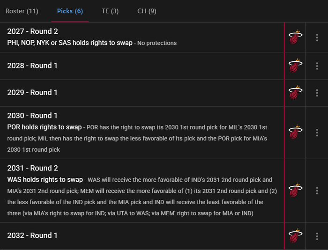Open three-dot menu for 2031 Round 2 pick
Screen dimensions: 328x250
[317, 191]
